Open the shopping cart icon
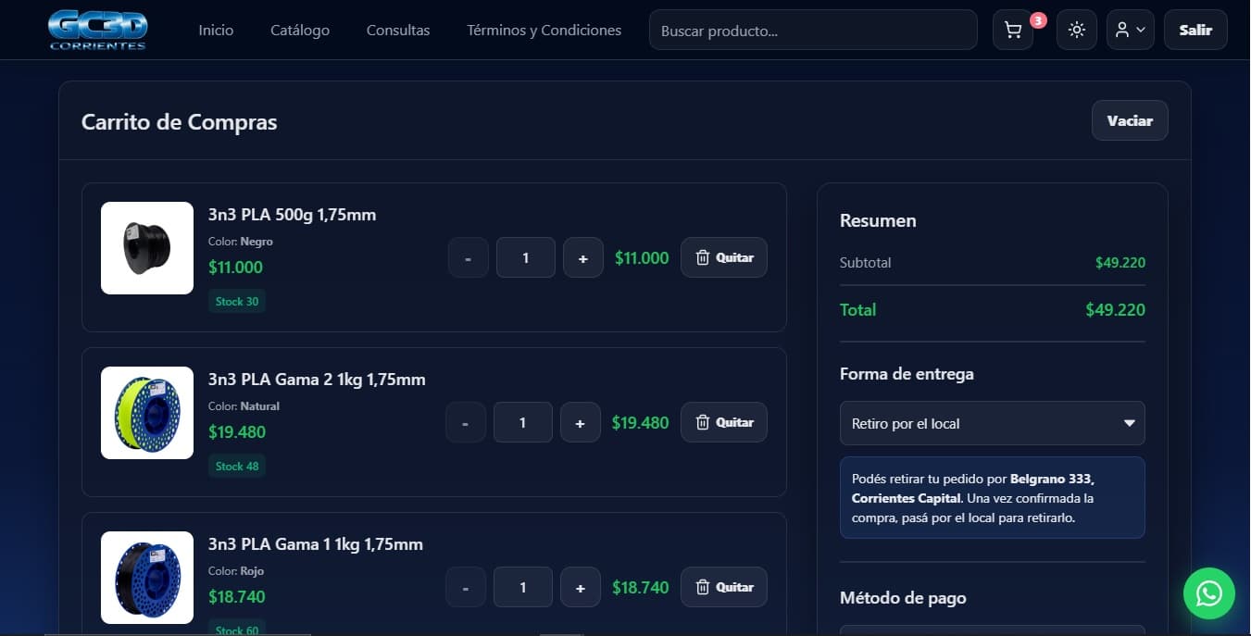Screen dimensions: 1251x636 coord(1012,30)
